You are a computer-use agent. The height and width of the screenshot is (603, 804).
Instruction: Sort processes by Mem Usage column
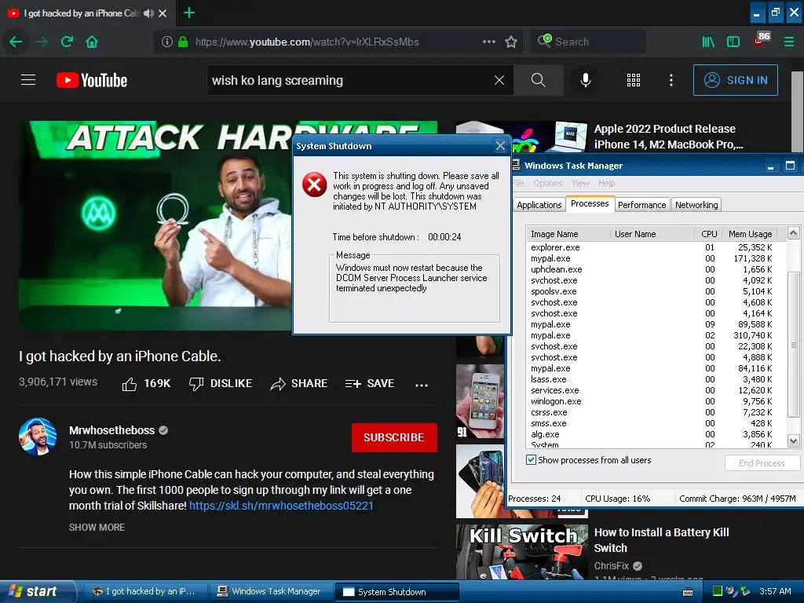tap(750, 234)
